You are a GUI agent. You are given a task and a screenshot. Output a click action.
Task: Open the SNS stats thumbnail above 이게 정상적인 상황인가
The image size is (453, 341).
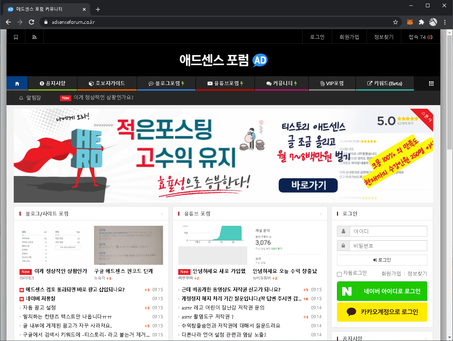point(54,245)
